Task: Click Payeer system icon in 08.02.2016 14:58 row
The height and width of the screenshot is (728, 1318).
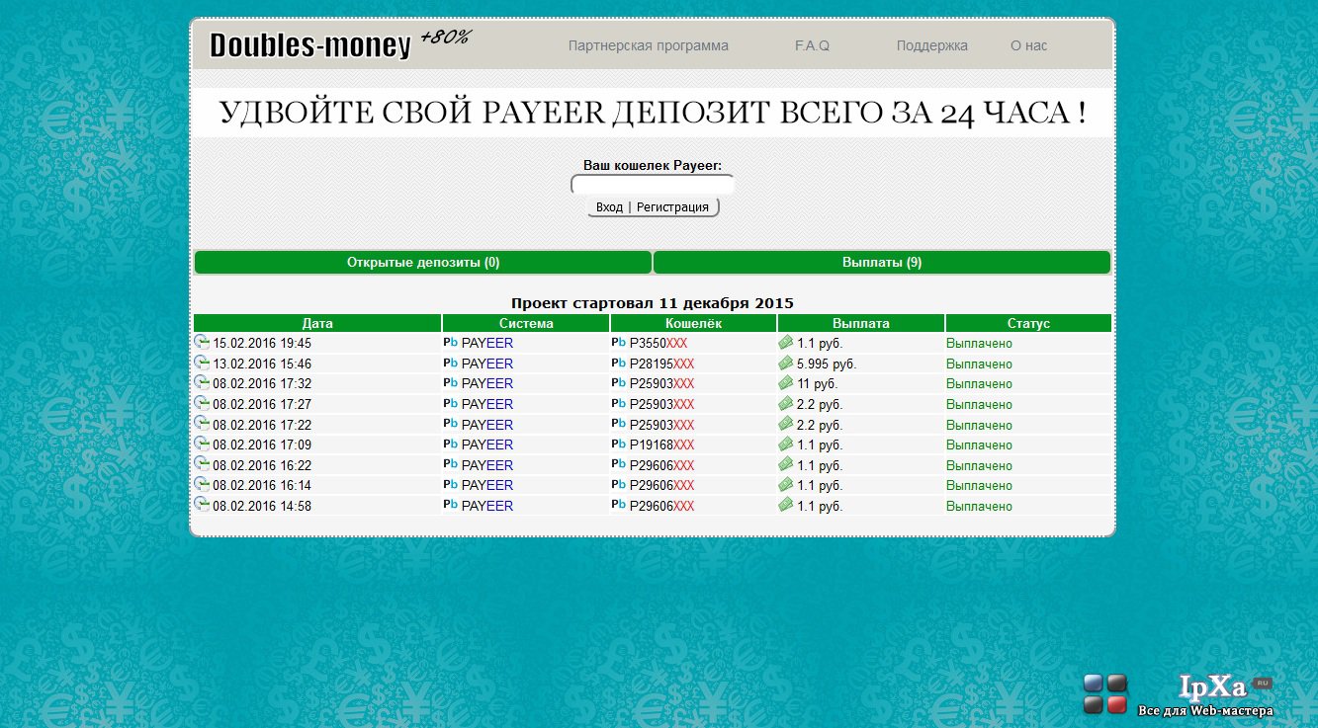Action: pos(451,505)
